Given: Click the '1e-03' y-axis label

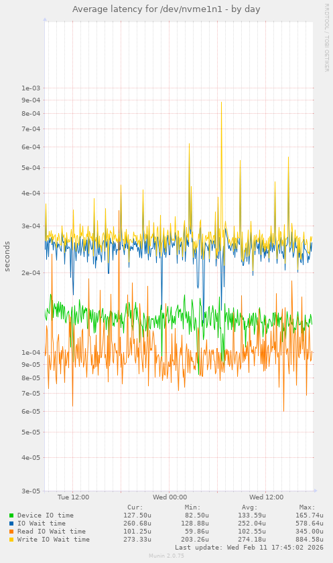Looking at the screenshot, I should (x=31, y=88).
